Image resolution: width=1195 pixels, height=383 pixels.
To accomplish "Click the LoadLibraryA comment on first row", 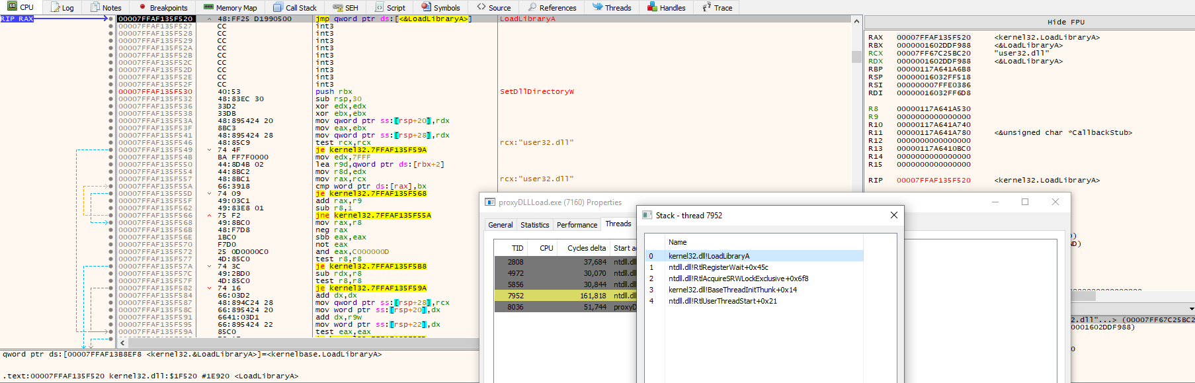I will [x=528, y=19].
